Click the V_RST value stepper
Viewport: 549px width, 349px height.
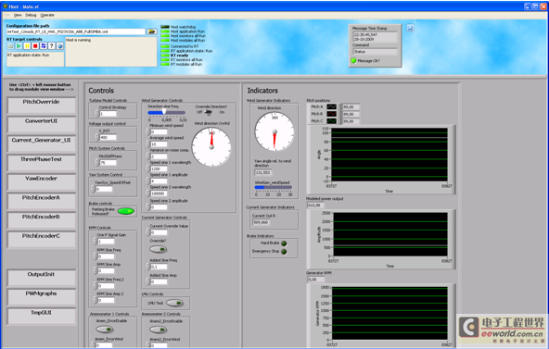pyautogui.click(x=97, y=137)
